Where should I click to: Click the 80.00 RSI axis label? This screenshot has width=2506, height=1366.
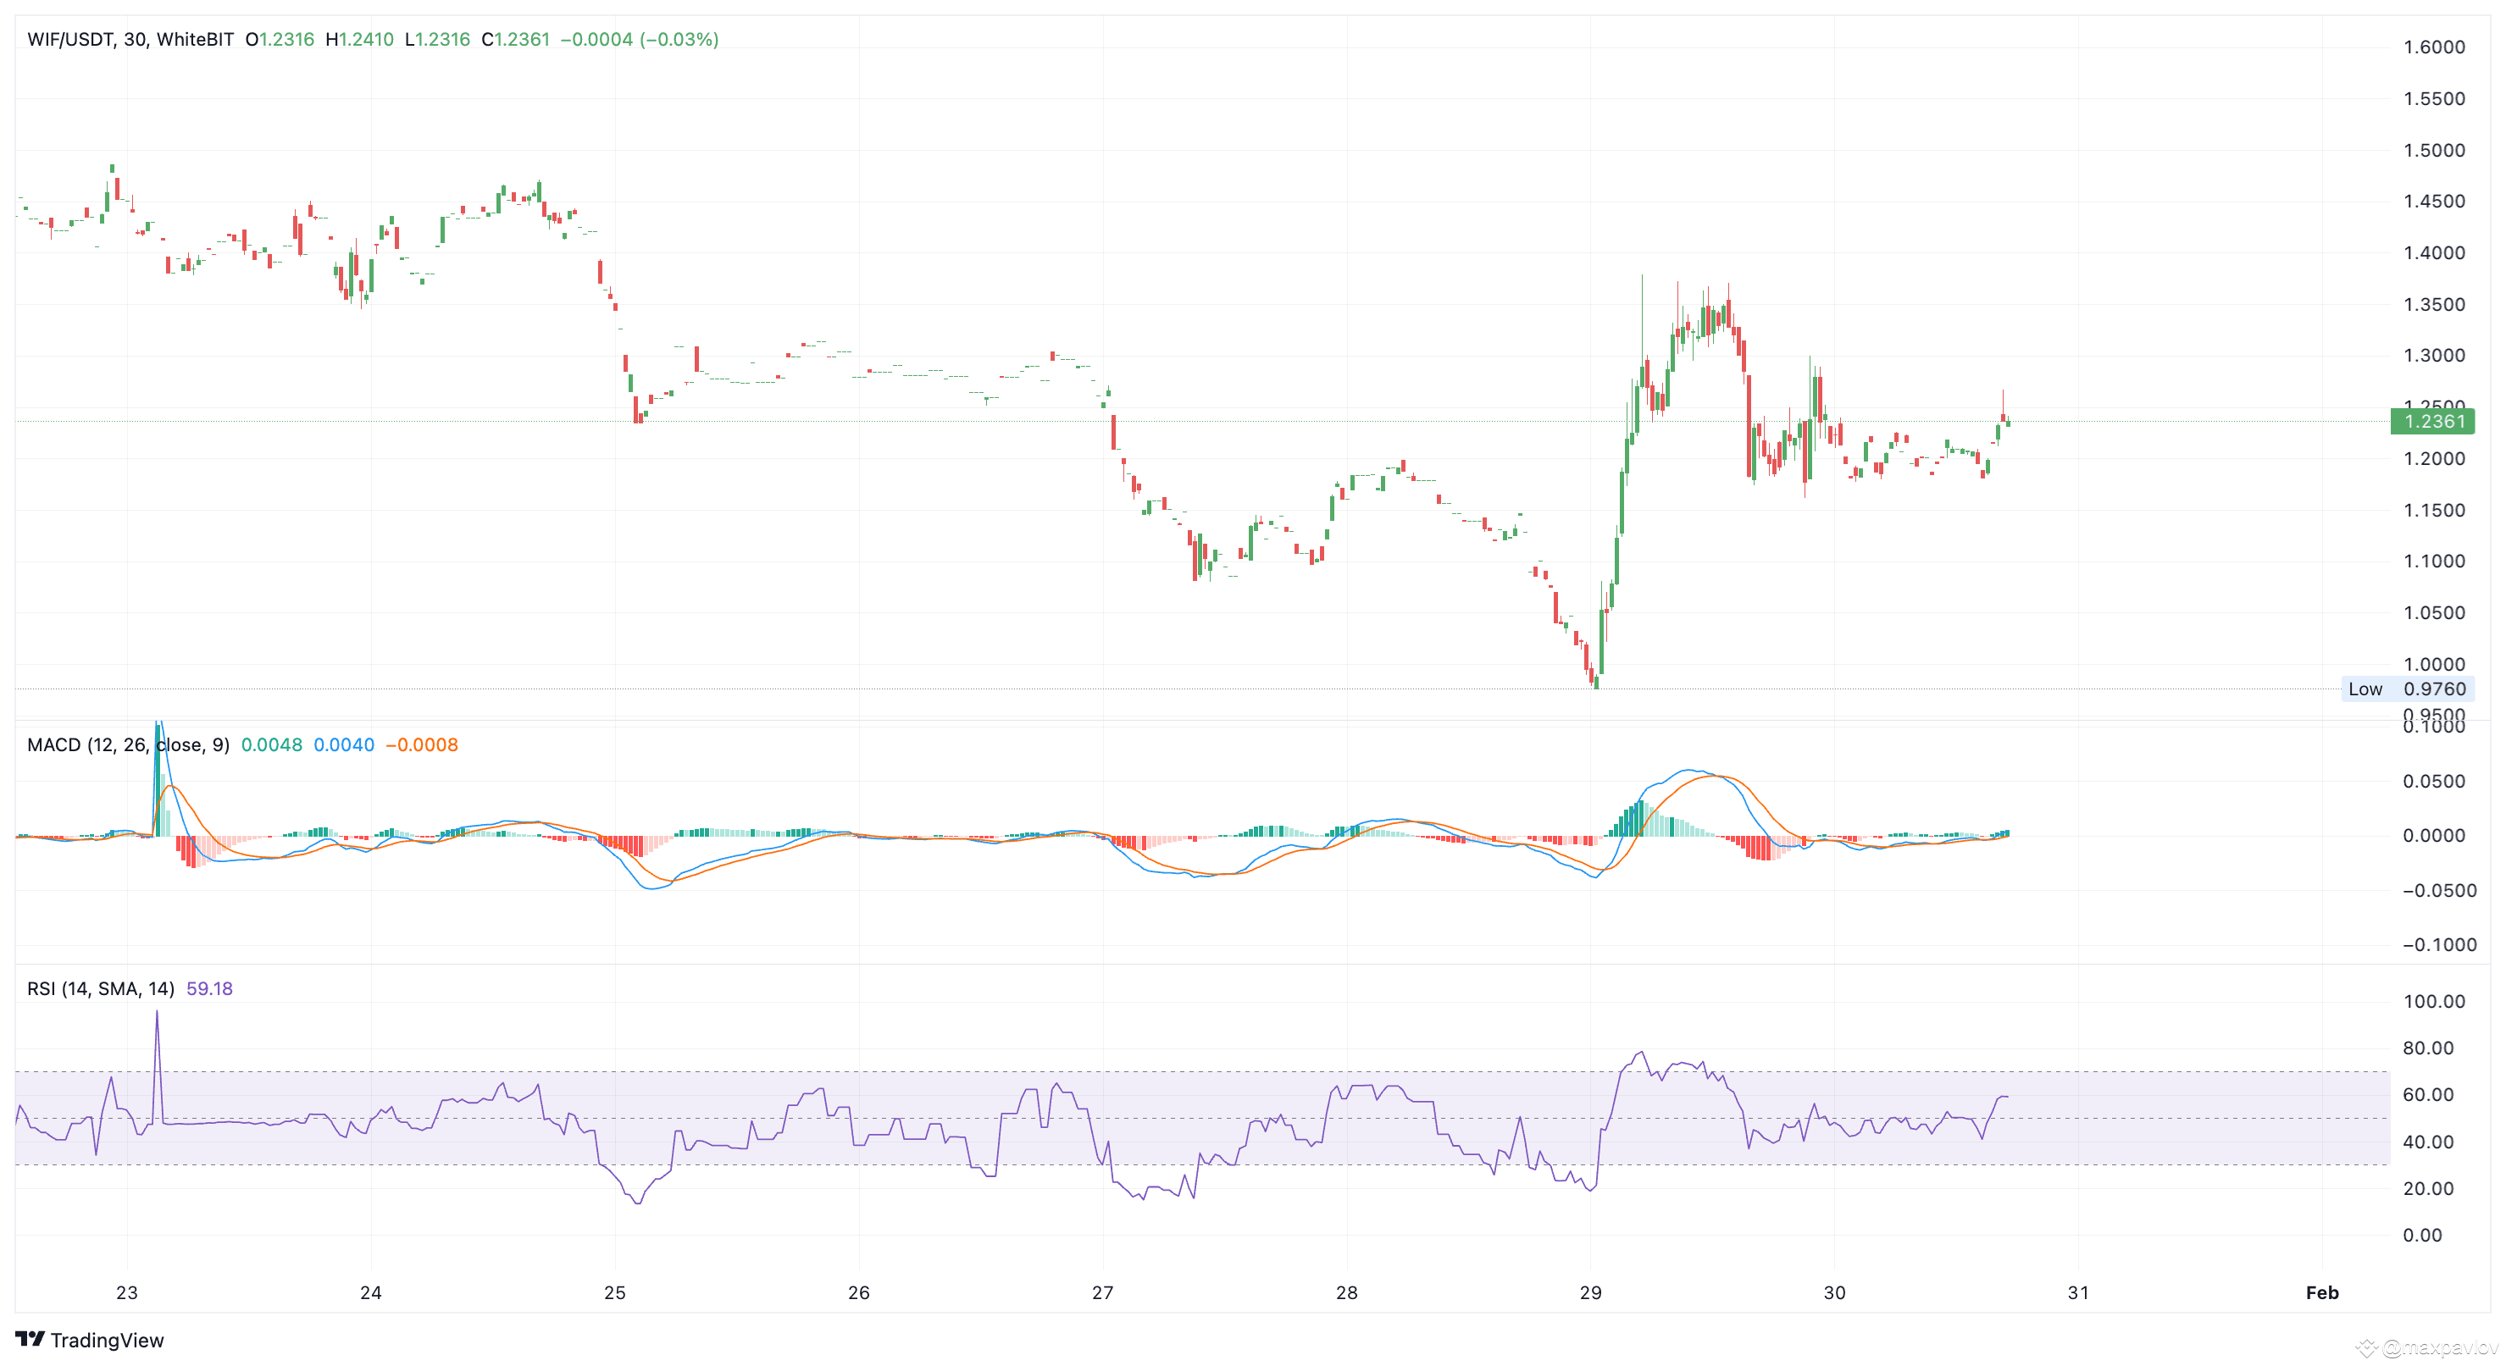click(x=2428, y=1048)
